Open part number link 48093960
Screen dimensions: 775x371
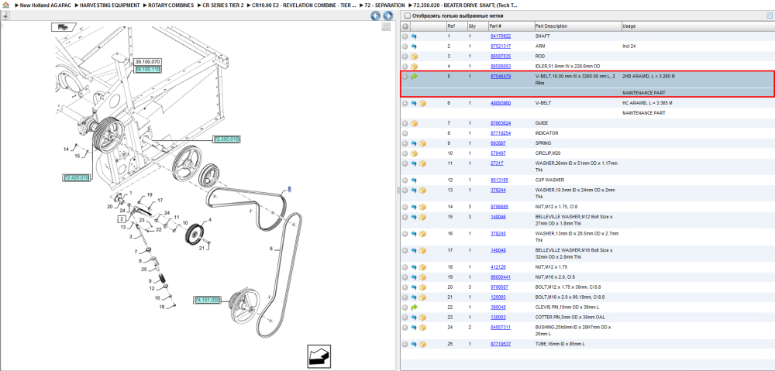click(500, 103)
